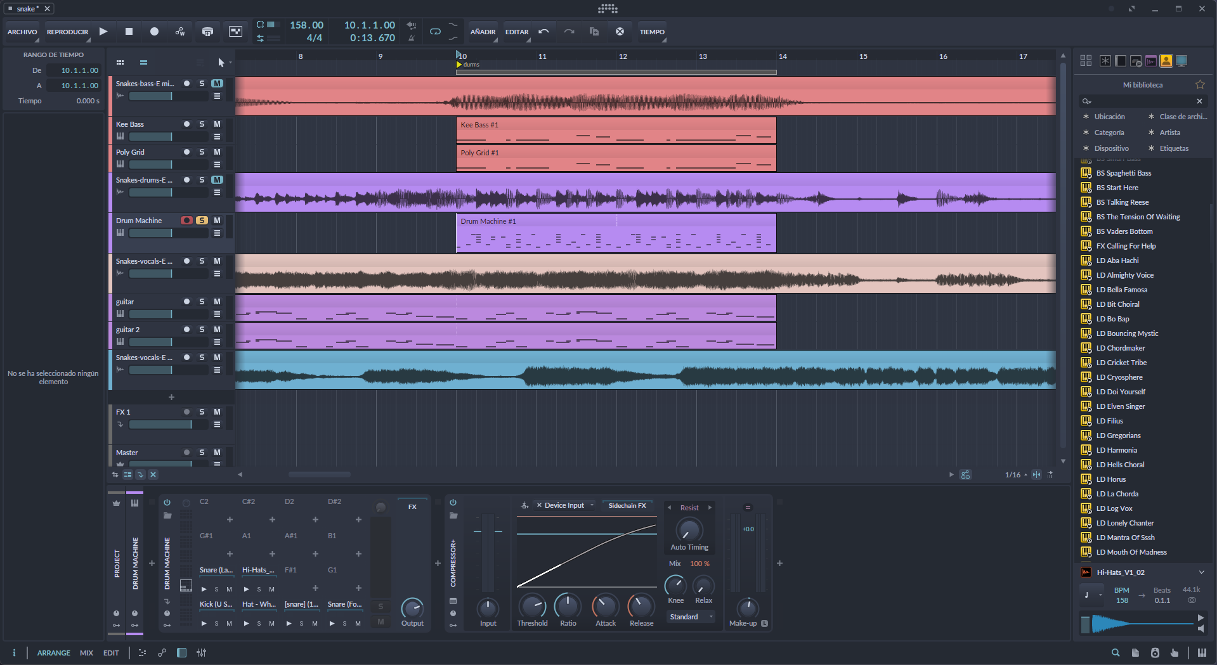Screen dimensions: 1217x665
Task: Toggle arranger timeline view icon
Action: pyautogui.click(x=144, y=62)
